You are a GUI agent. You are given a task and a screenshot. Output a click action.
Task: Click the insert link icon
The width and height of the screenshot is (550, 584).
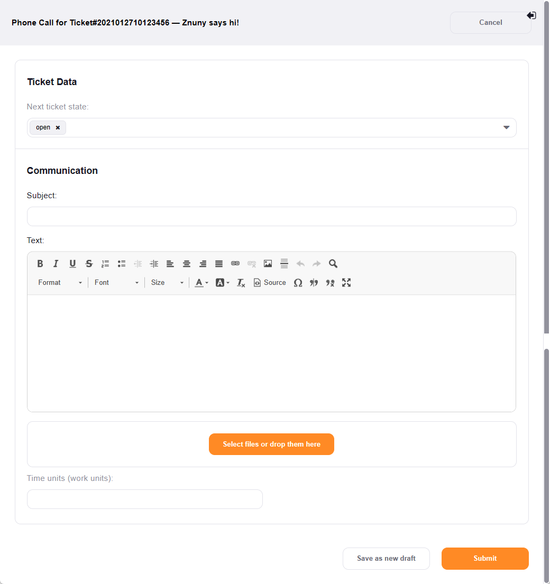coord(235,264)
